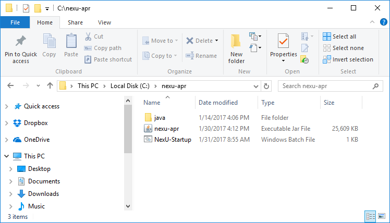This screenshot has height=223, width=390.
Task: Click Select none in the ribbon
Action: click(x=343, y=48)
